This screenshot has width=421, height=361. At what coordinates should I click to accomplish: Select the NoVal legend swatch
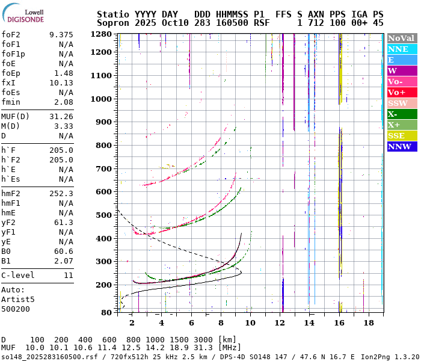(402, 38)
